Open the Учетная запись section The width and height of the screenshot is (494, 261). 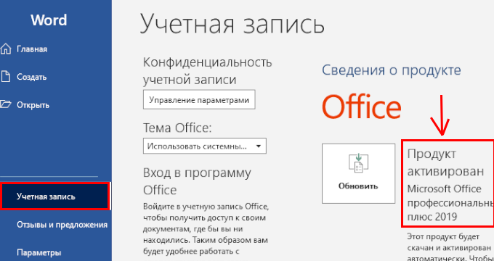pyautogui.click(x=55, y=196)
